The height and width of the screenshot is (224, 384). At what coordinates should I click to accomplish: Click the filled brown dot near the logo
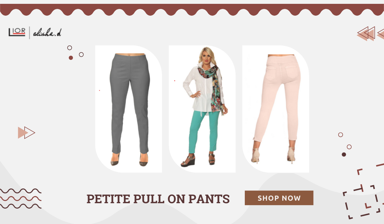pos(71,58)
